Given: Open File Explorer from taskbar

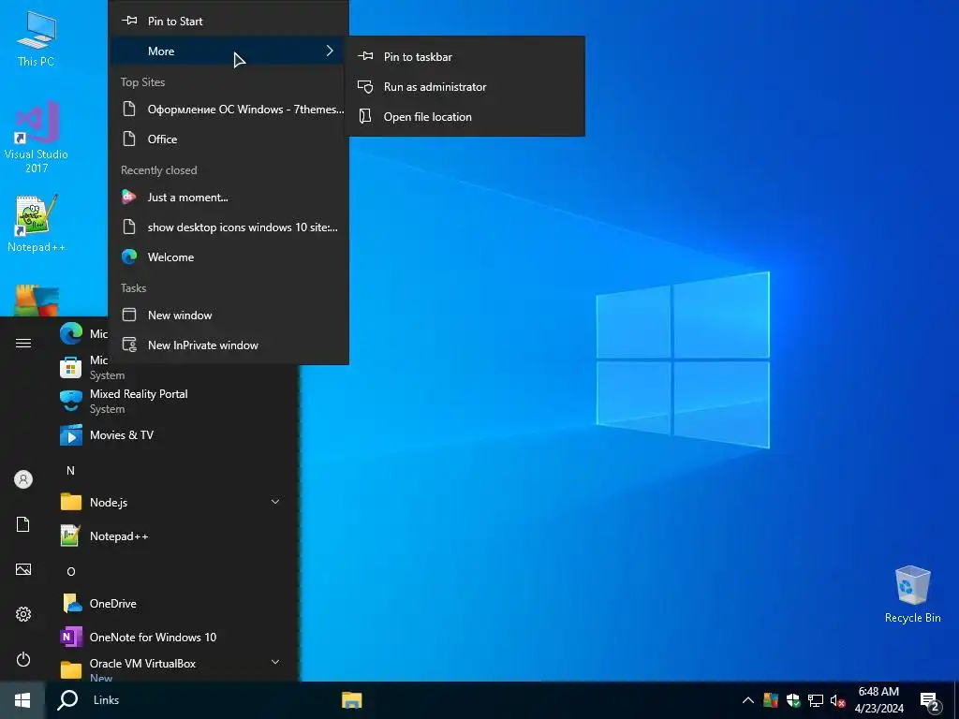Looking at the screenshot, I should [352, 700].
